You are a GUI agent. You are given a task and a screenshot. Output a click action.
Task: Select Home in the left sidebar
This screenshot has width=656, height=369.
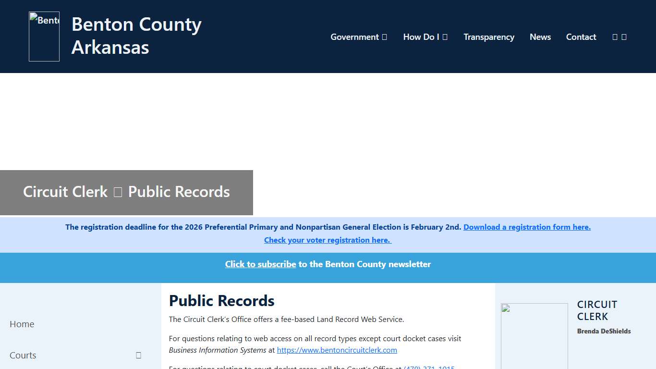(22, 324)
